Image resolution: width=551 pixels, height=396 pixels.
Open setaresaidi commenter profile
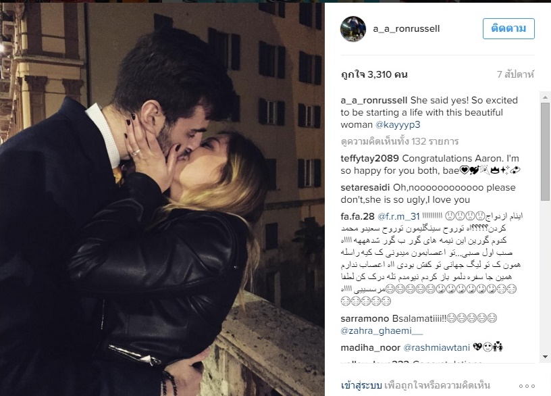[365, 187]
